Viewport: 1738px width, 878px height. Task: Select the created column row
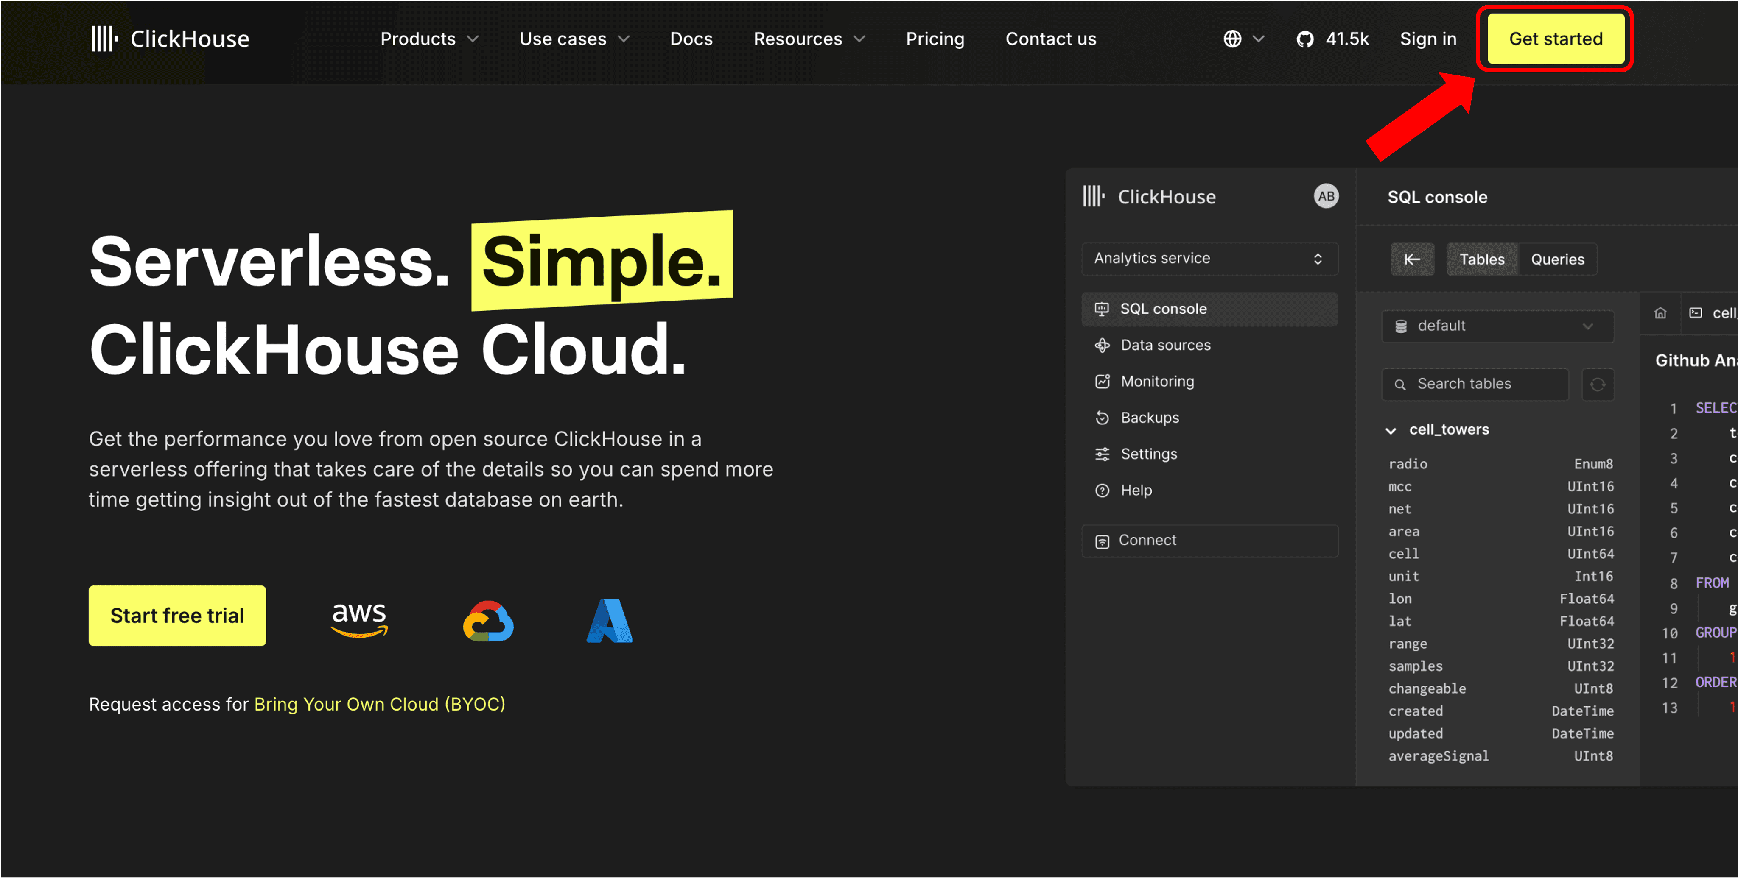(1500, 711)
